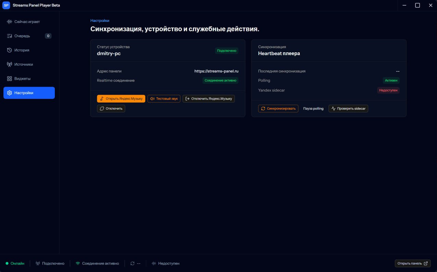Click the SP app logo icon
Viewport: 437px width, 272px height.
coord(6,5)
